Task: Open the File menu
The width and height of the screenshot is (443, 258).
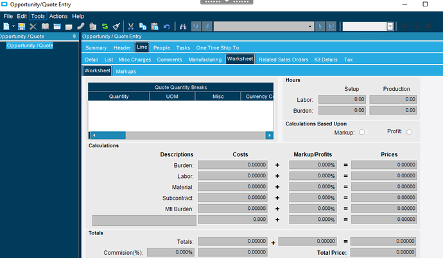Action: (8, 17)
